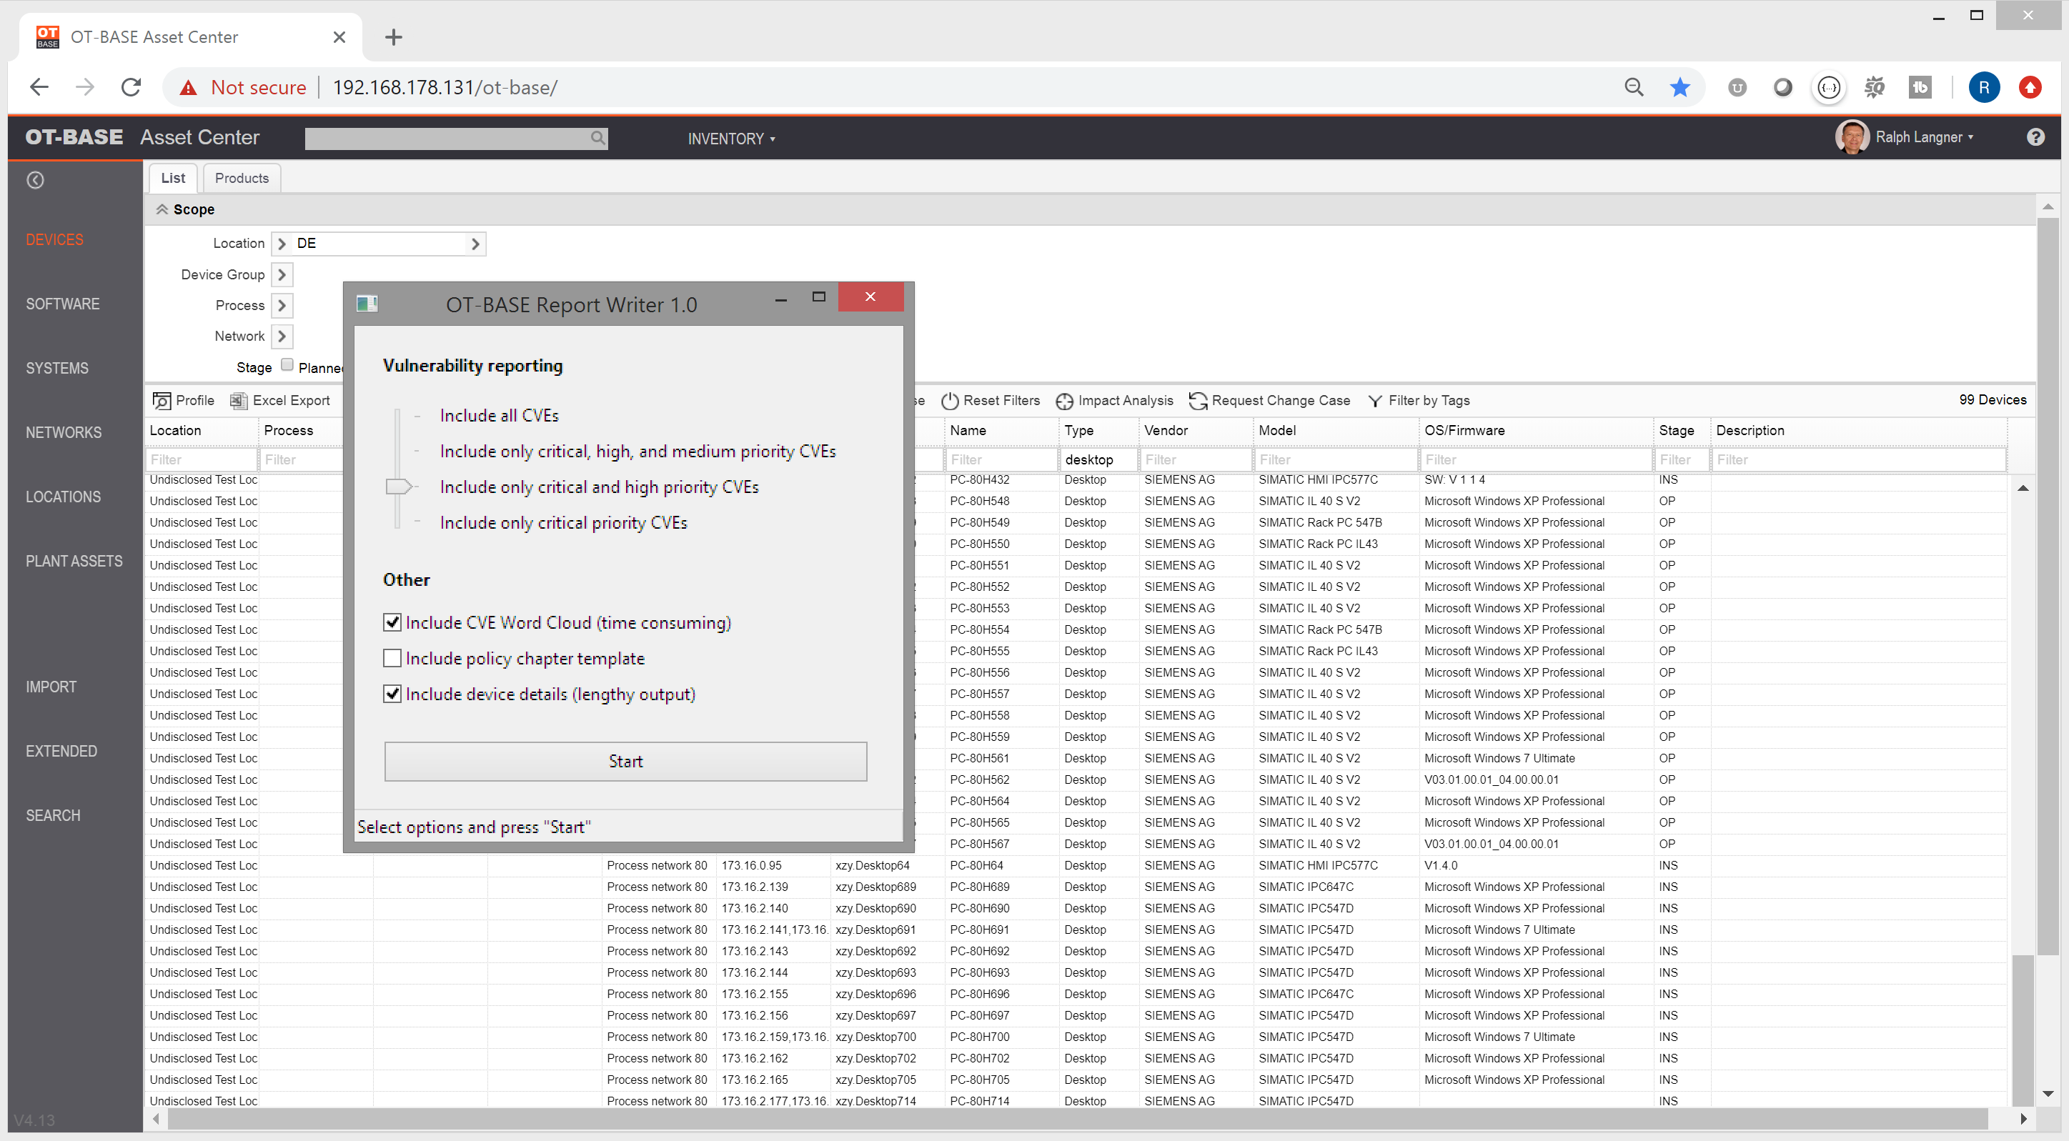Open the Ralph Langner user menu
Viewport: 2069px width, 1141px height.
coord(1925,137)
